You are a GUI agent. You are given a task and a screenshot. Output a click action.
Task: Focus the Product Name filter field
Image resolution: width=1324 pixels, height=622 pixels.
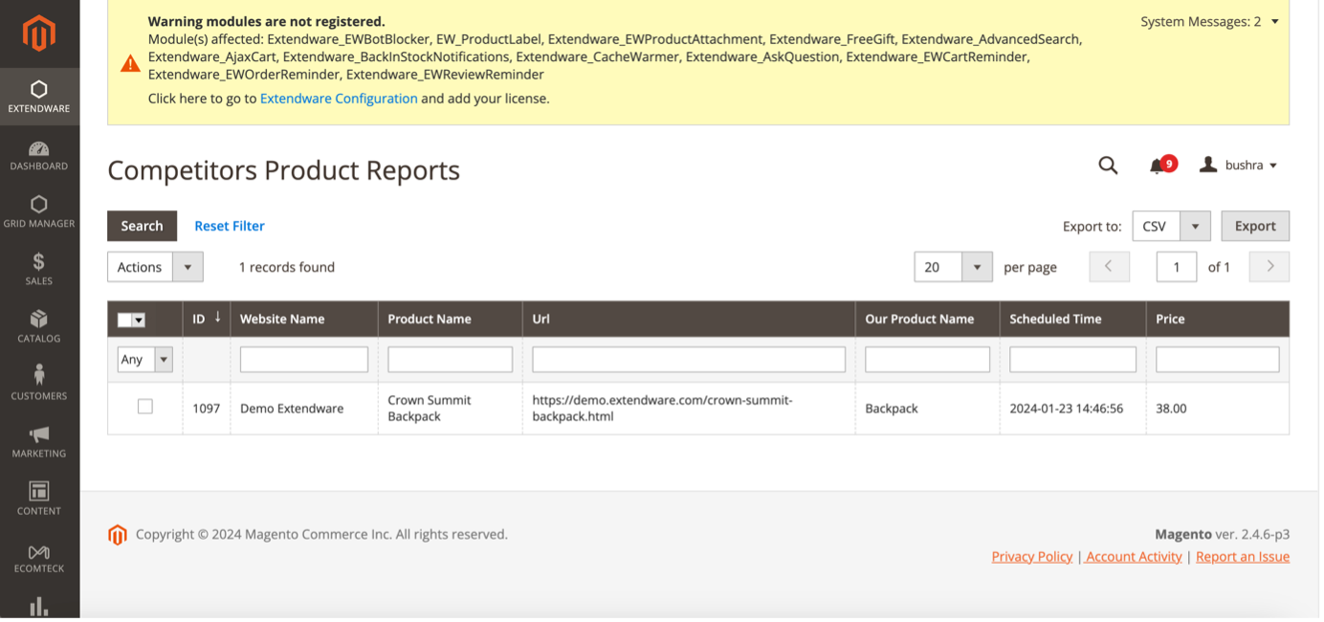pos(451,360)
